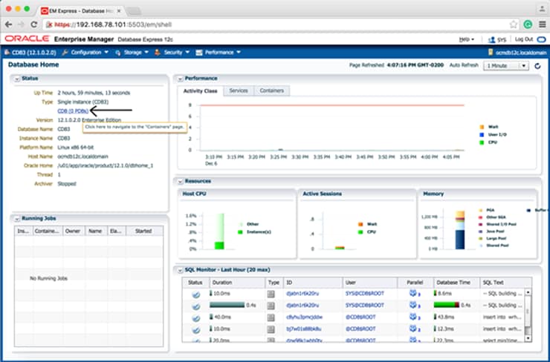Click the status check icon of the 43.8ms row
Image resolution: width=550 pixels, height=362 pixels.
pyautogui.click(x=195, y=317)
